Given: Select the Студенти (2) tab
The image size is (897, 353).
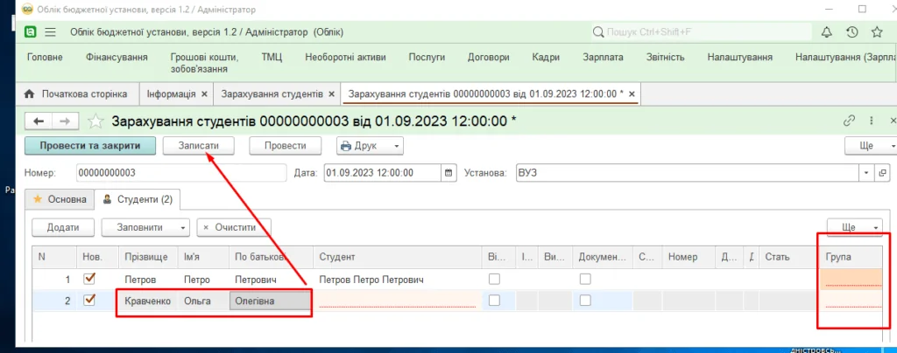Looking at the screenshot, I should pyautogui.click(x=138, y=199).
